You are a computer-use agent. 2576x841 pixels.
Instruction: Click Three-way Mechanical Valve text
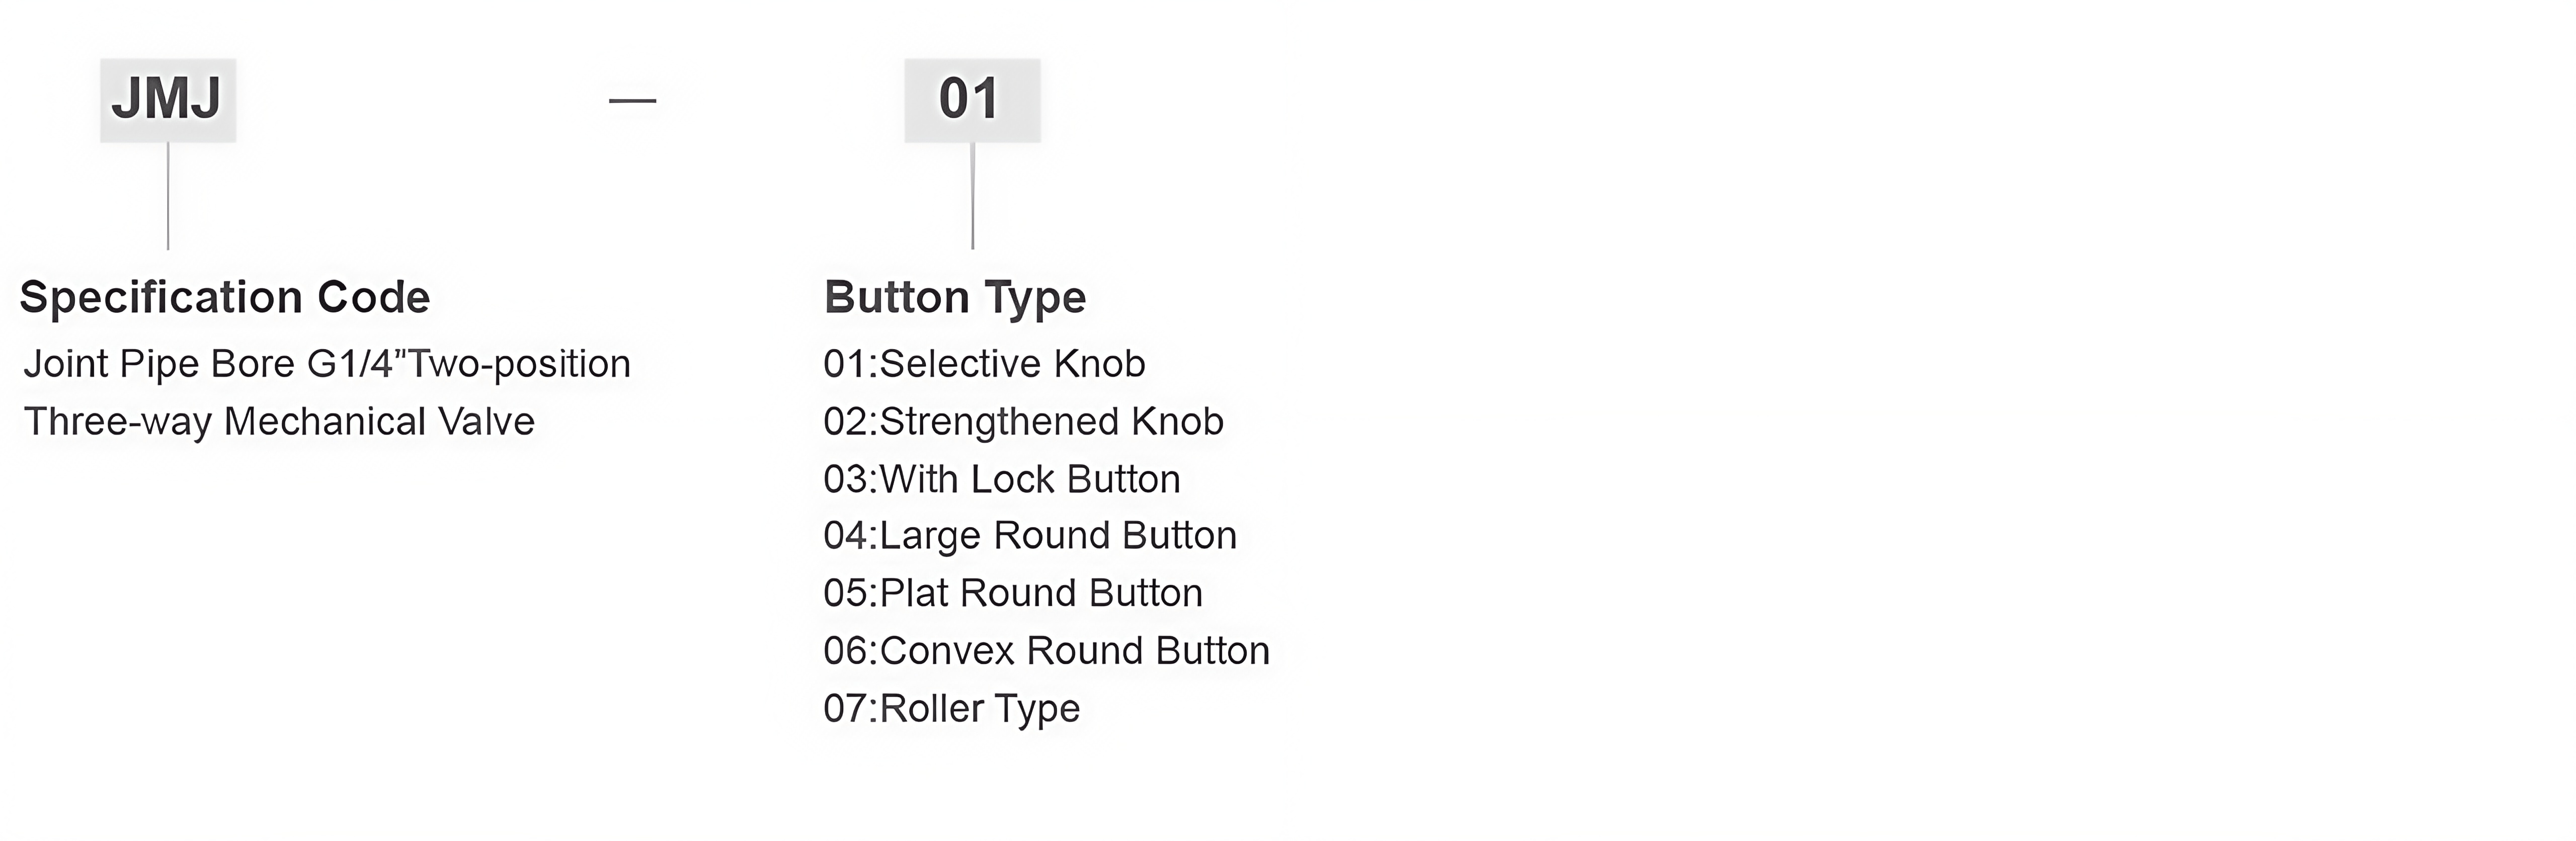(x=279, y=422)
